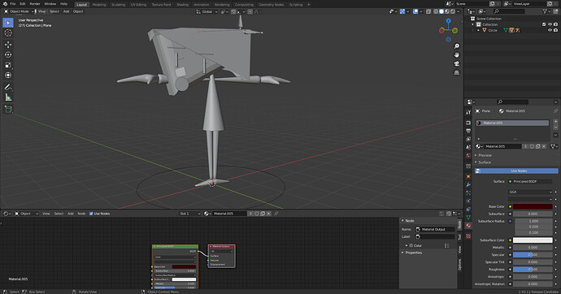
Task: Open the Modifier properties wrench tab
Action: 468,184
